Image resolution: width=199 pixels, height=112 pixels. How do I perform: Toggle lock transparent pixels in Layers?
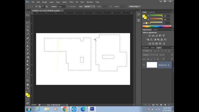(x=148, y=59)
